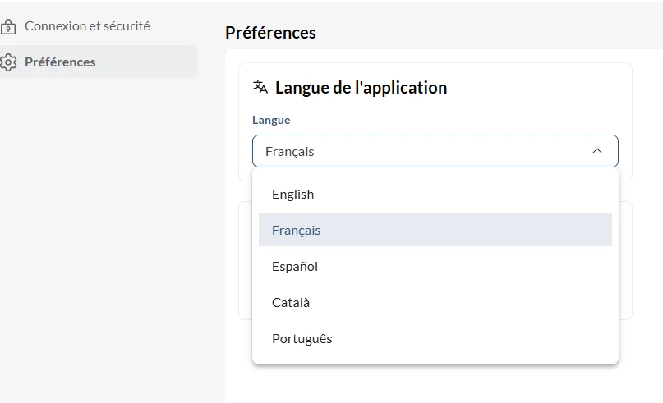Image resolution: width=663 pixels, height=403 pixels.
Task: Choose the highlighted Français option
Action: point(297,231)
